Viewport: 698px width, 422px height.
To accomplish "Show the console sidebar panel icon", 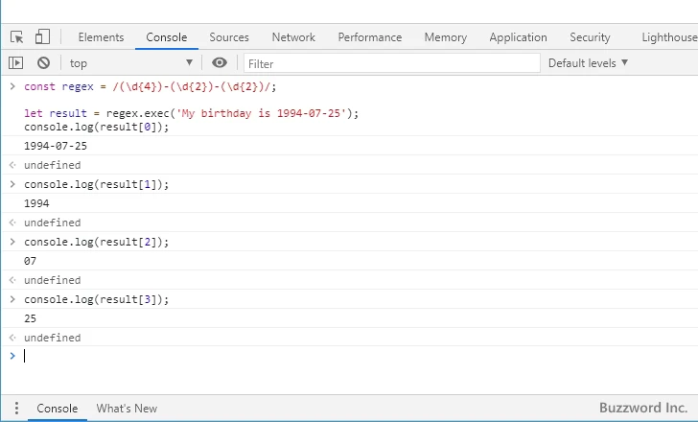I will point(16,63).
